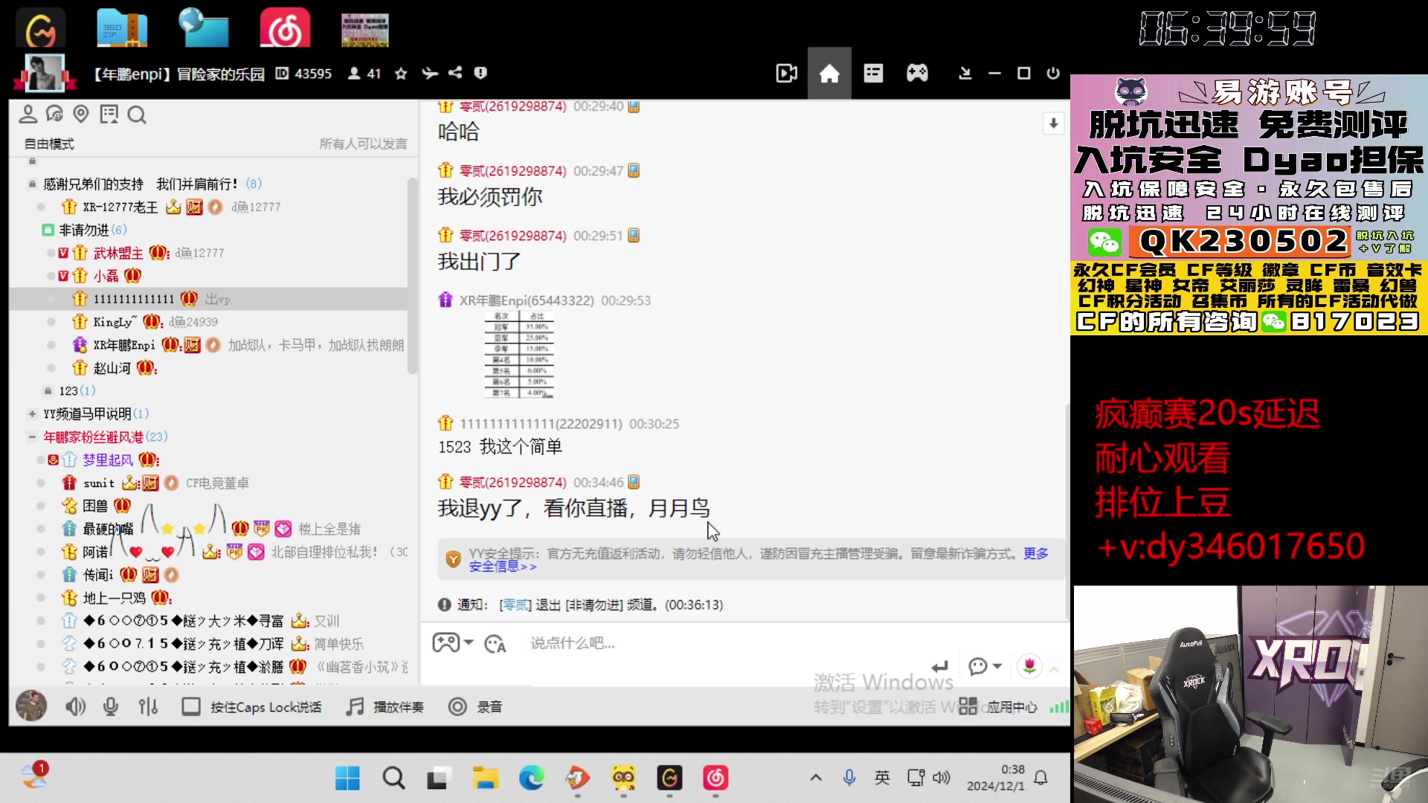Click 零贰 sender name at 00:34:46
1428x803 pixels.
point(513,483)
